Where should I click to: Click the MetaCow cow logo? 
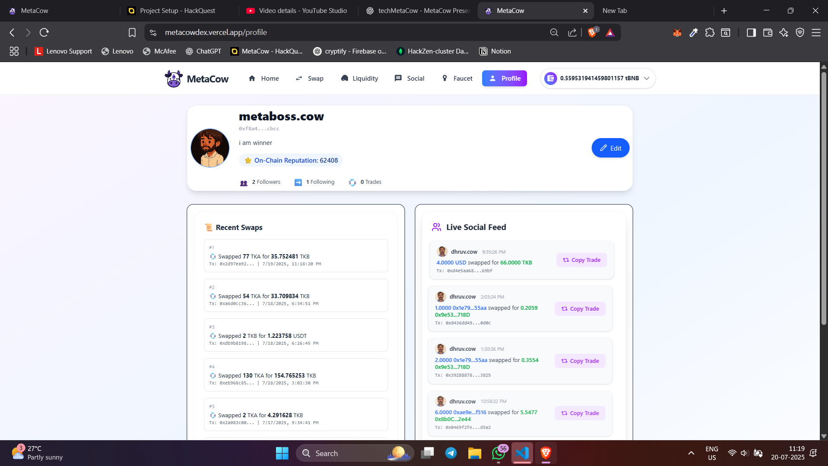[x=173, y=79]
